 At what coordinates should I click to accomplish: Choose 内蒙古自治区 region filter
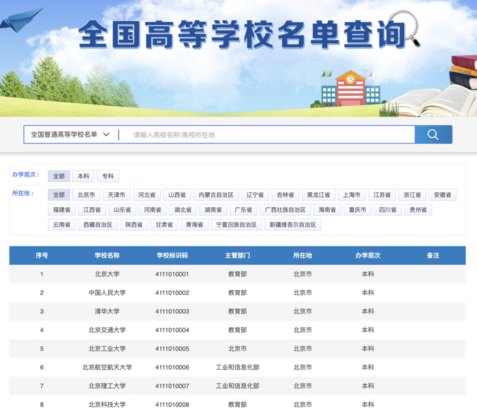[215, 195]
